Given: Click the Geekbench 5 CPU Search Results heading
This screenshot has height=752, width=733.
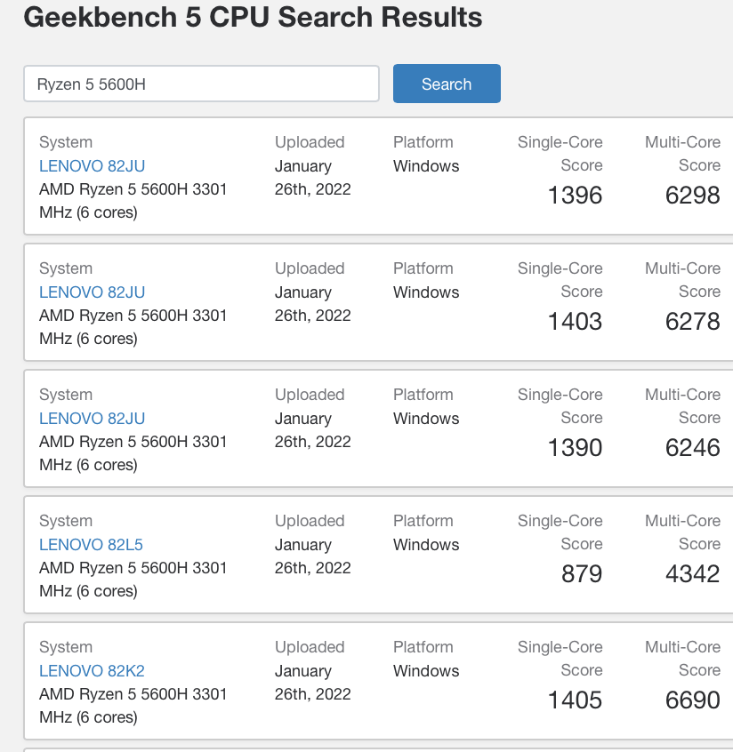Looking at the screenshot, I should (x=253, y=17).
